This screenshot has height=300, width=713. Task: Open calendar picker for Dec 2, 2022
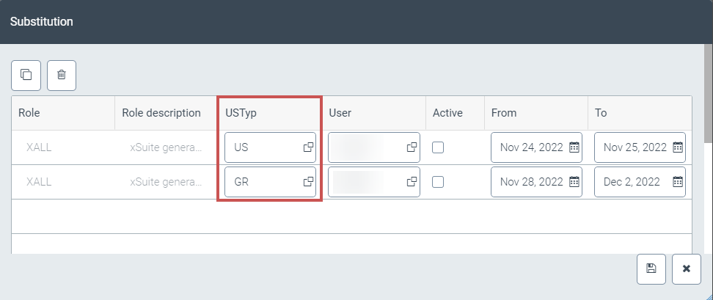click(x=678, y=182)
